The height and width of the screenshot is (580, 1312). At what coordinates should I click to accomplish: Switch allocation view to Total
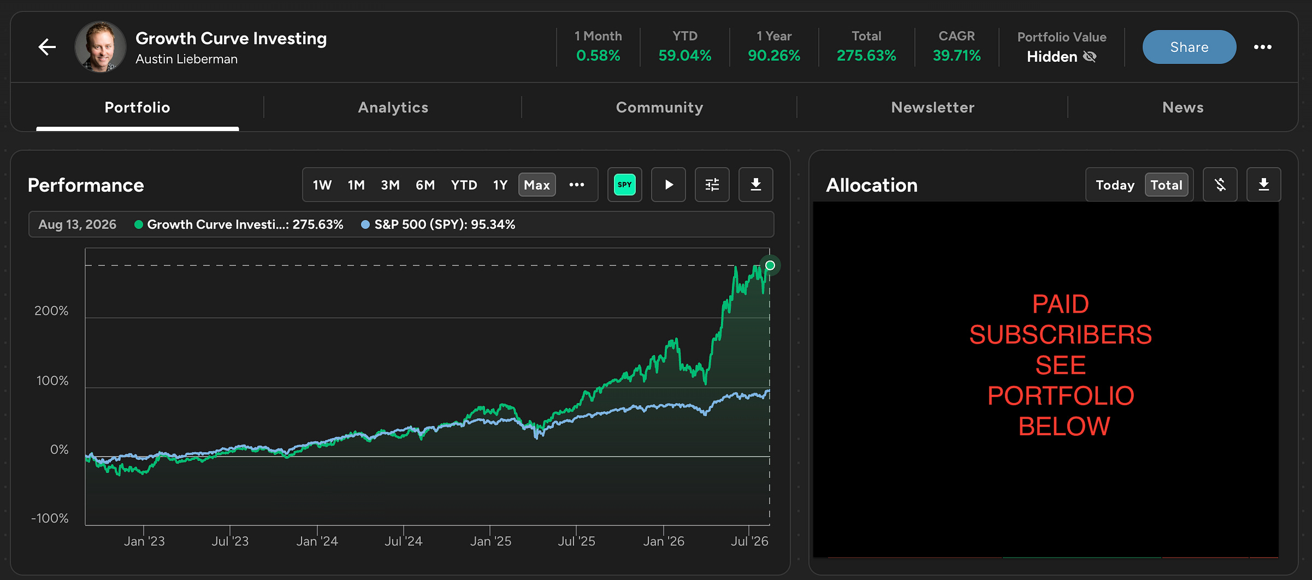coord(1167,185)
